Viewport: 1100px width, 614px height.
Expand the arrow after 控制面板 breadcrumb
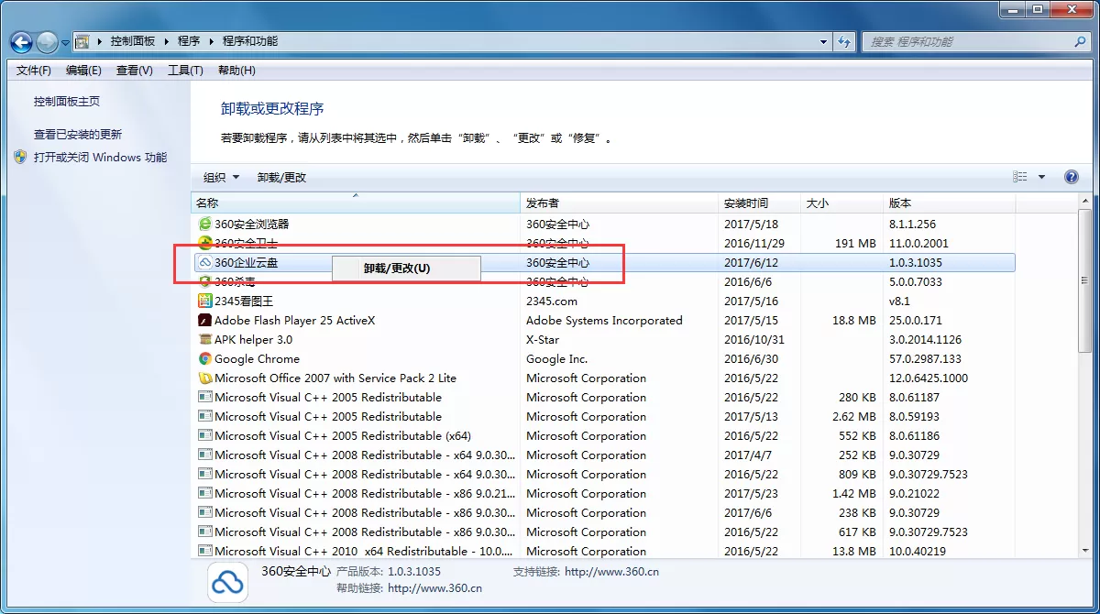pyautogui.click(x=166, y=42)
